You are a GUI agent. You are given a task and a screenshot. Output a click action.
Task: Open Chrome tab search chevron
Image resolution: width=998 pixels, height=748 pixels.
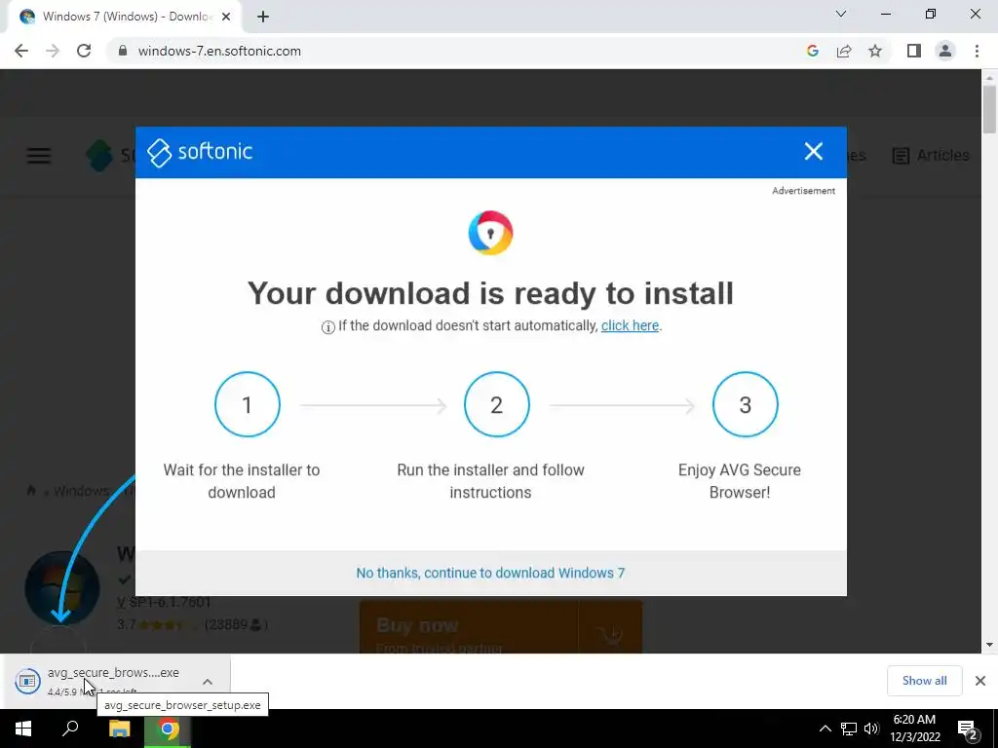click(x=841, y=14)
